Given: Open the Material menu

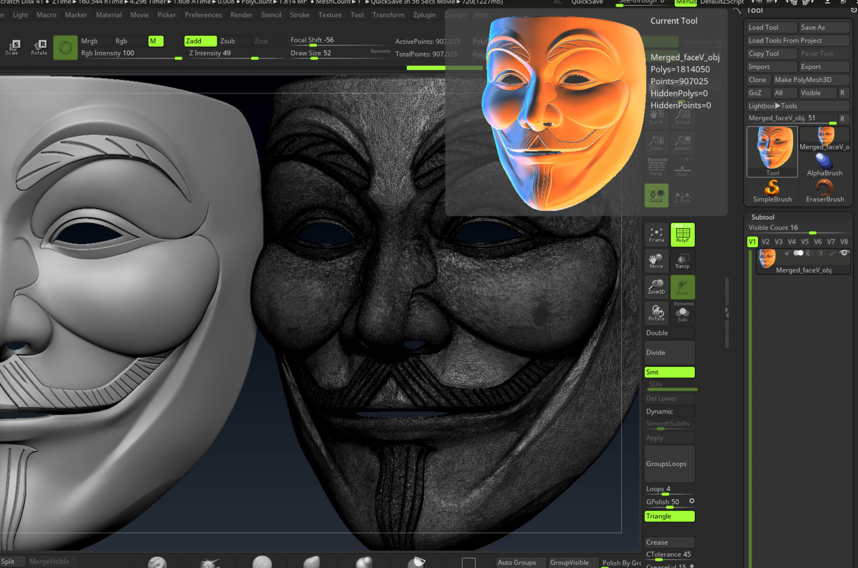Looking at the screenshot, I should (x=109, y=15).
